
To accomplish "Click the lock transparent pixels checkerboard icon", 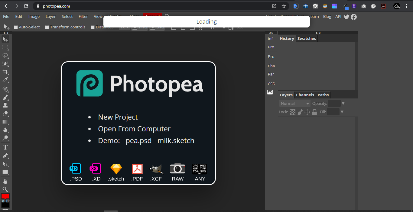I will [x=293, y=112].
